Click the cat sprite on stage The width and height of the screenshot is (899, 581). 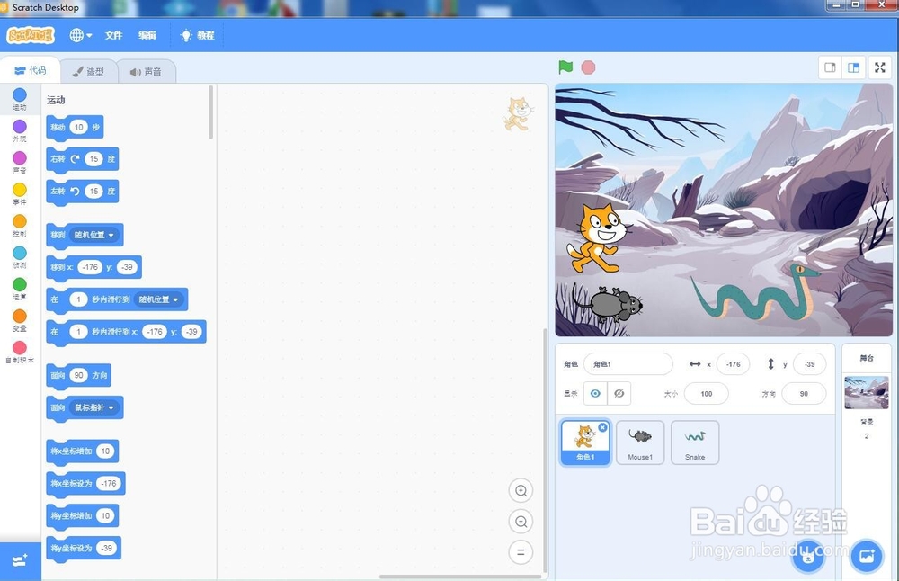pyautogui.click(x=598, y=237)
